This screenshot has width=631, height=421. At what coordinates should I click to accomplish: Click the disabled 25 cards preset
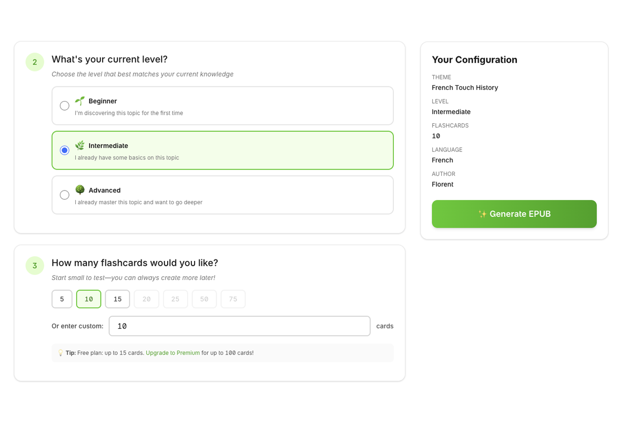click(175, 298)
